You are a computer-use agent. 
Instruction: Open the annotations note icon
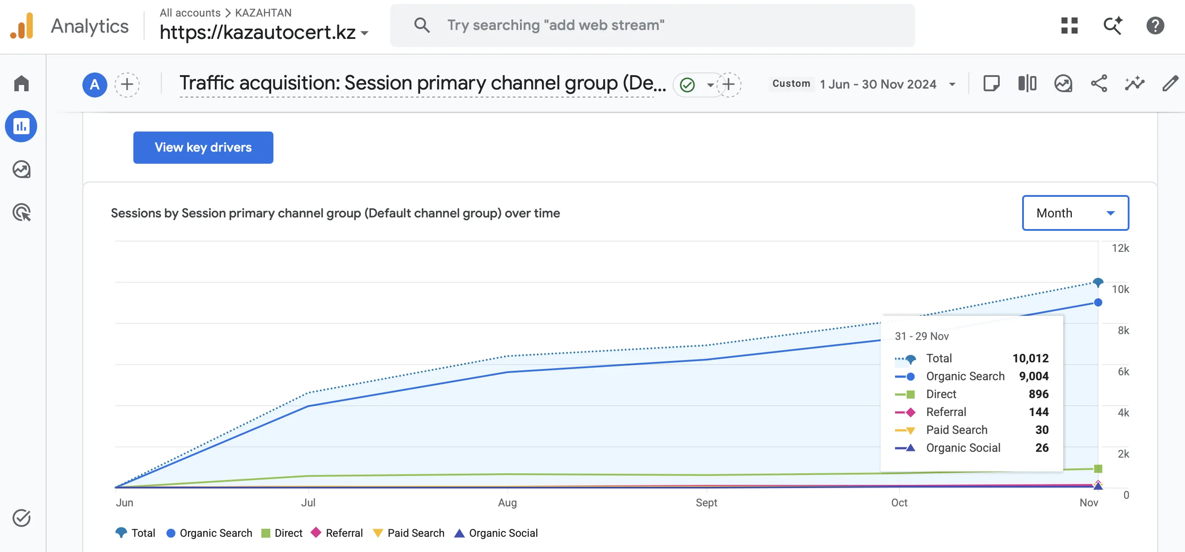pos(991,84)
